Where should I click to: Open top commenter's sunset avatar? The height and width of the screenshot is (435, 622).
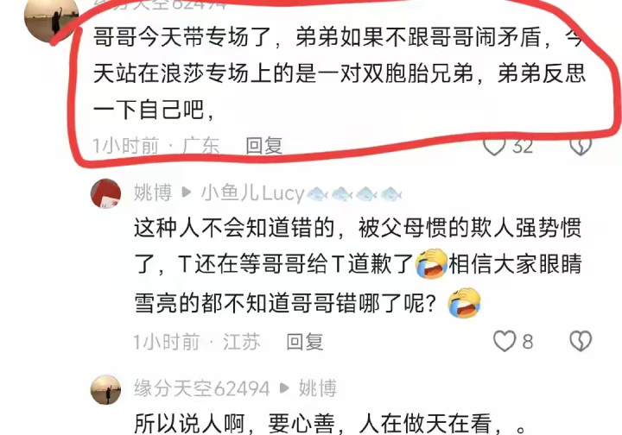[x=52, y=20]
